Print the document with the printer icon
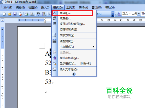This screenshot has height=108, width=145. pos(27,14)
